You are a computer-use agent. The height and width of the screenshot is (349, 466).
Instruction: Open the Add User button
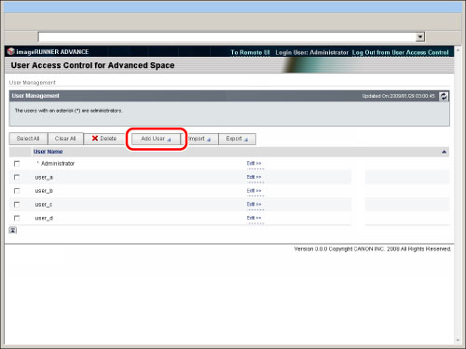tap(156, 139)
